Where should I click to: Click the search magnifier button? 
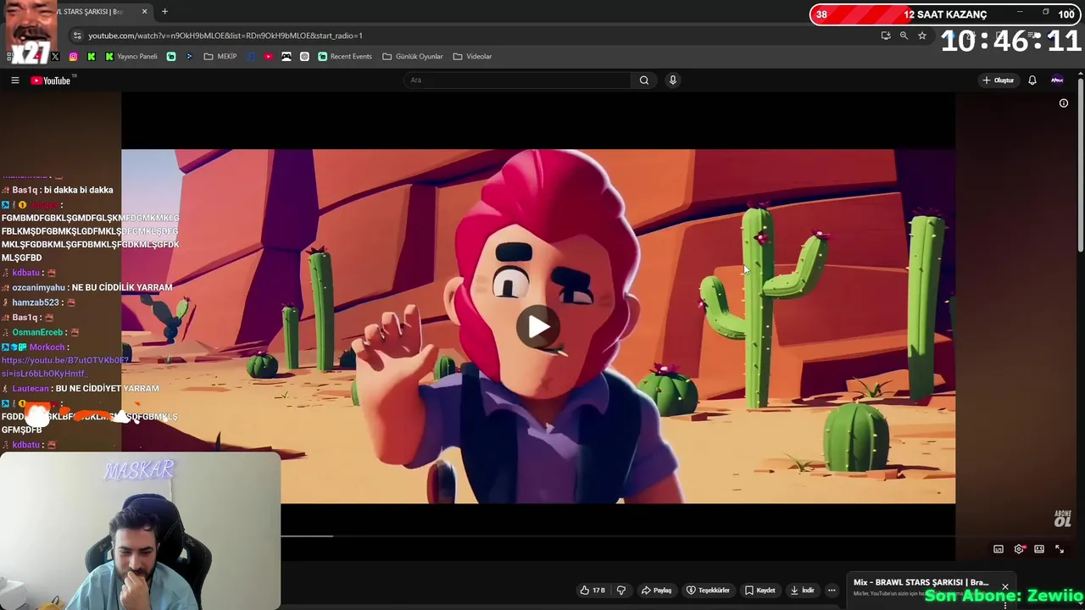[644, 80]
